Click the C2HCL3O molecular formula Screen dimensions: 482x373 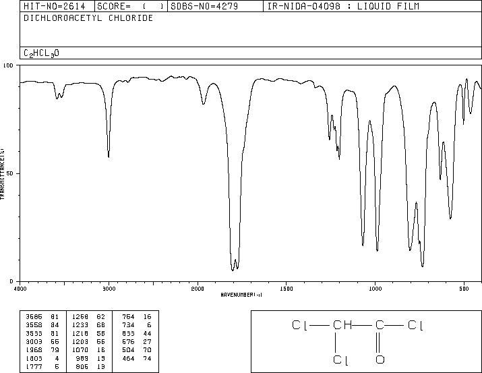[42, 53]
